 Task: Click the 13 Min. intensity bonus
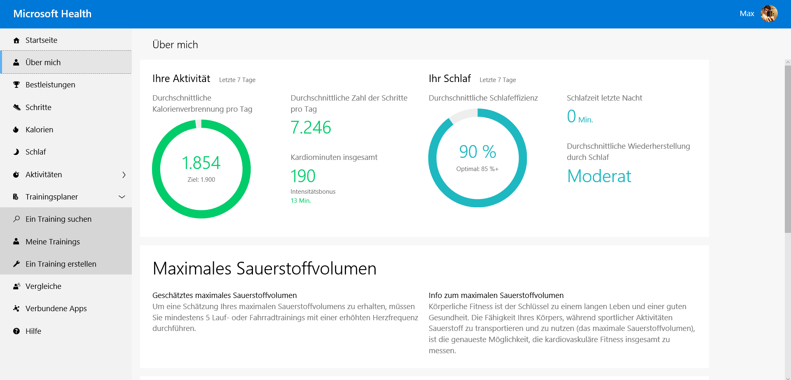pyautogui.click(x=301, y=201)
